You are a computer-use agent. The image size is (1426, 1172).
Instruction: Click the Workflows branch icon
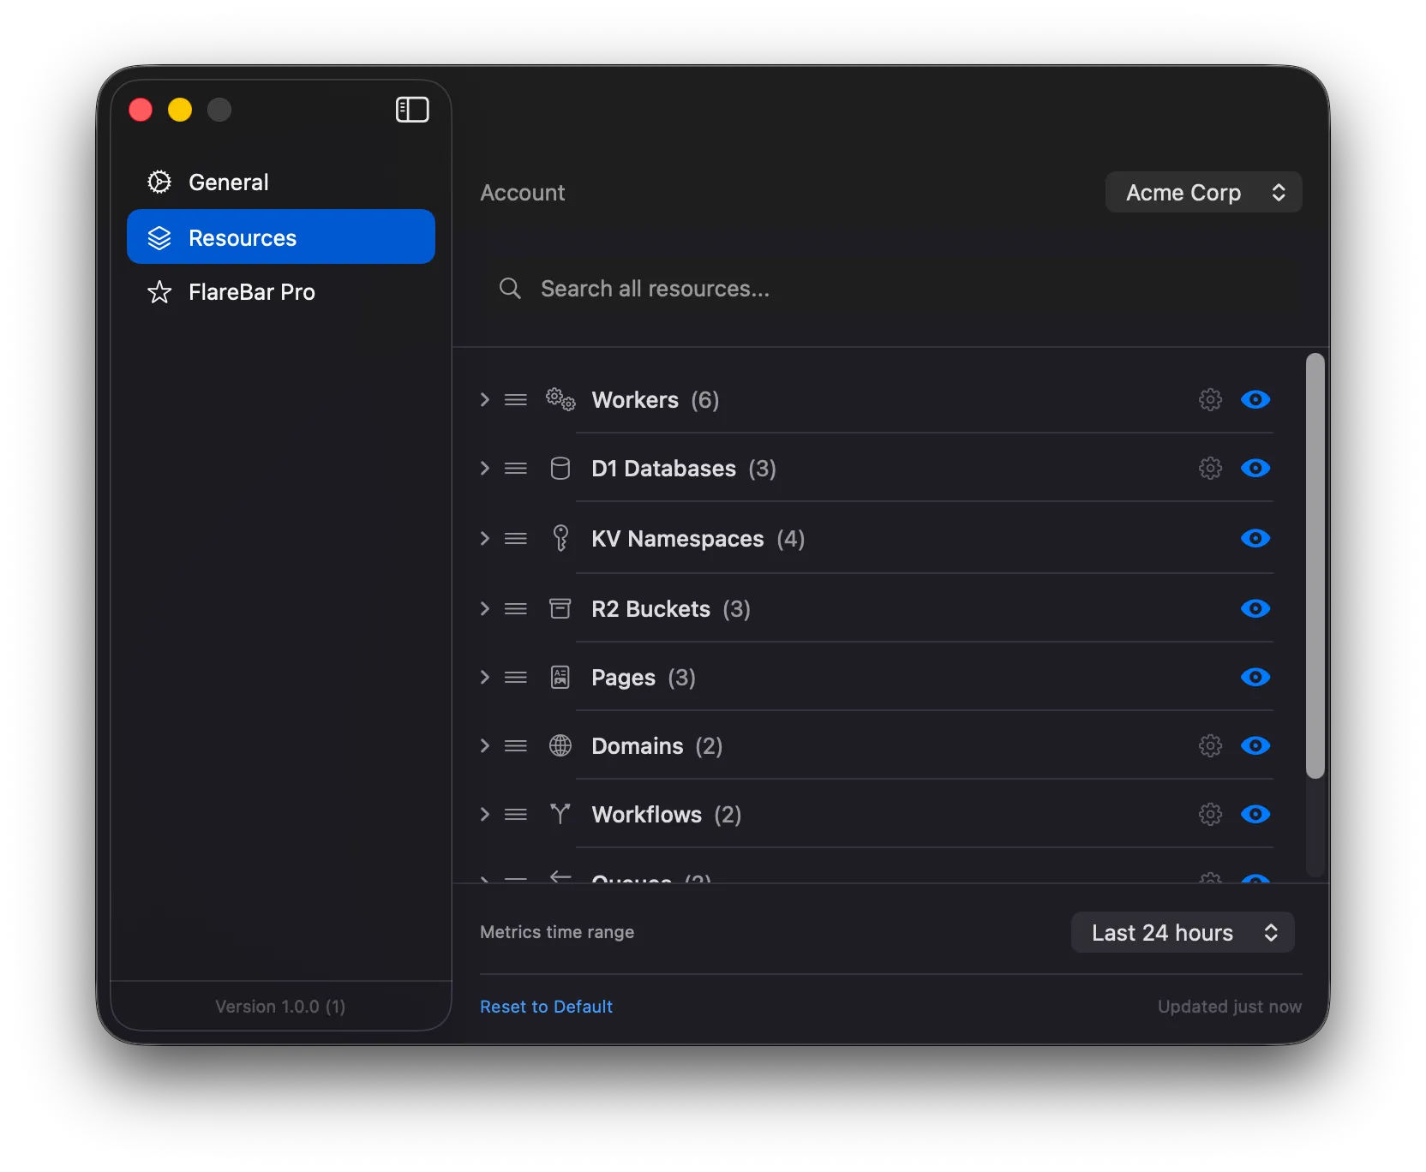[560, 815]
